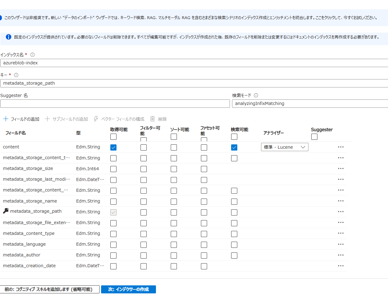Click 前: コグニティブ スキルを追加します button
Screen dimensions: 388x298
pyautogui.click(x=49, y=289)
